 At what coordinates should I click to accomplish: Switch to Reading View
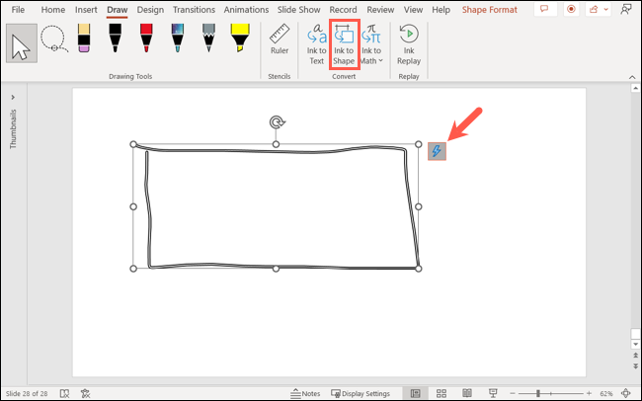(467, 394)
